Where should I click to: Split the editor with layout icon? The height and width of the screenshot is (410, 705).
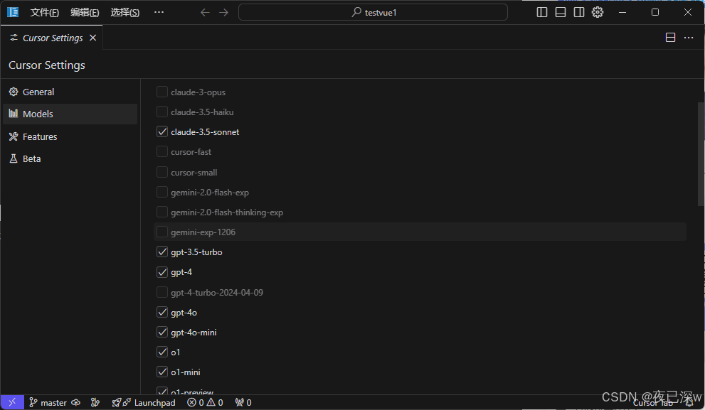click(x=670, y=38)
